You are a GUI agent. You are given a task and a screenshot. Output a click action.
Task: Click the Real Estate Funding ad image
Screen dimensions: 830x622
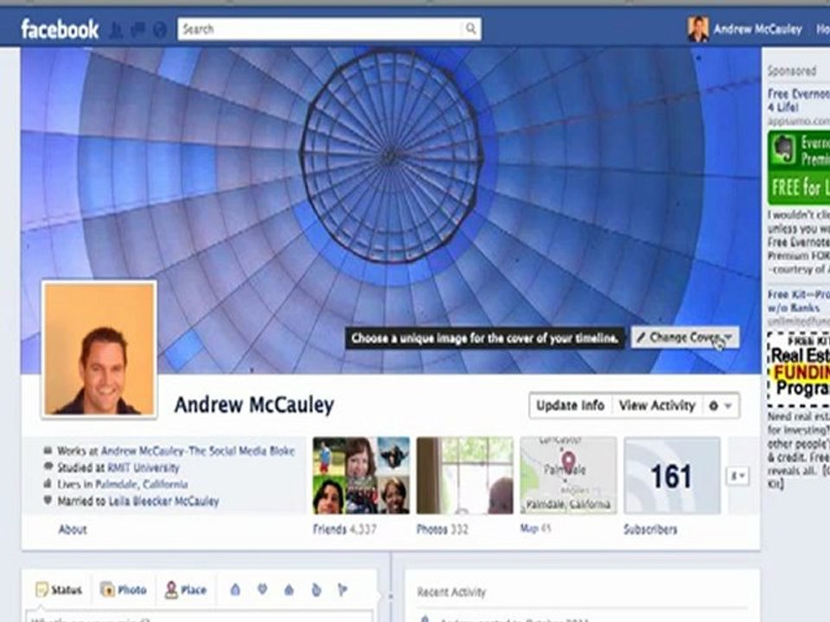point(799,370)
